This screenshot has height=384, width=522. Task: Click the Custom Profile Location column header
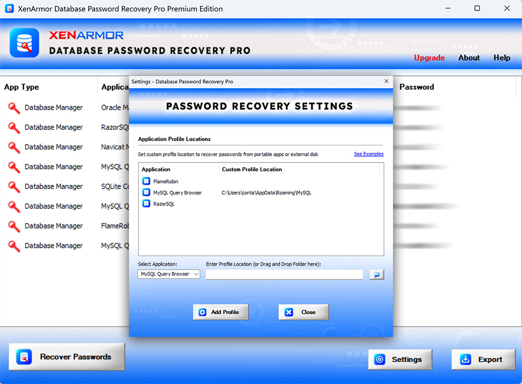tap(252, 169)
